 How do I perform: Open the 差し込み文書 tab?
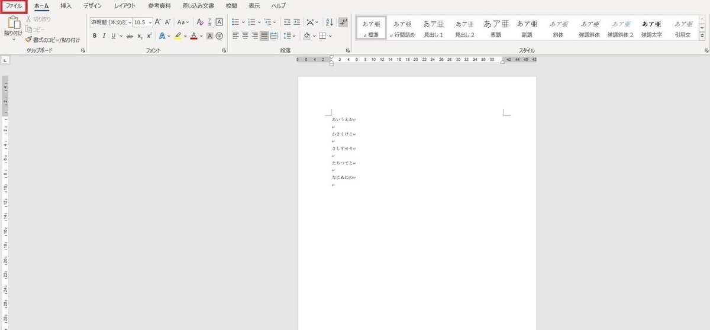tap(198, 5)
